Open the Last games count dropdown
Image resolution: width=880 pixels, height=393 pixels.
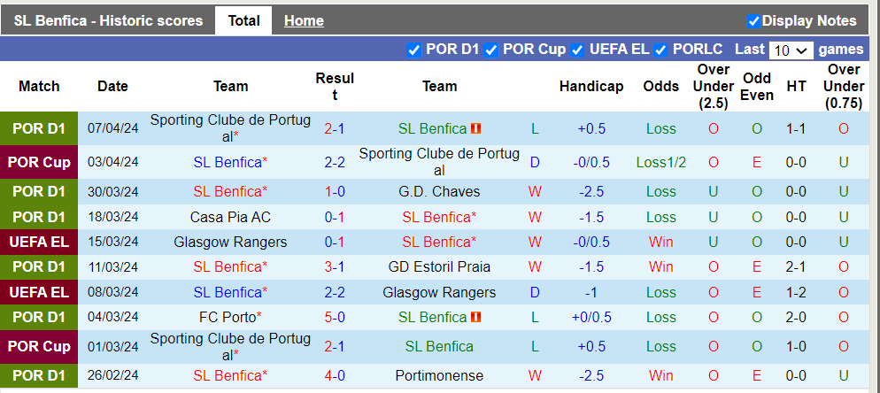pos(791,50)
